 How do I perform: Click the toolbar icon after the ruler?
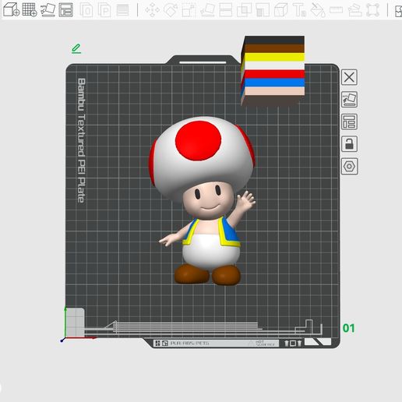354,10
